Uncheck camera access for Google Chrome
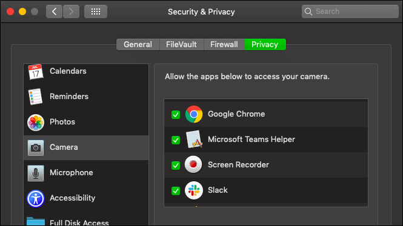Viewport: 403px width, 226px height. tap(176, 115)
